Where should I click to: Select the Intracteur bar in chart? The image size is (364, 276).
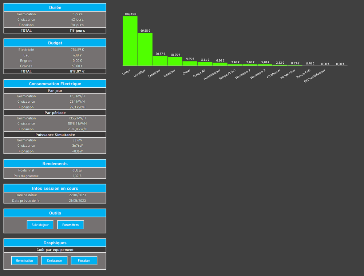(x=175, y=61)
